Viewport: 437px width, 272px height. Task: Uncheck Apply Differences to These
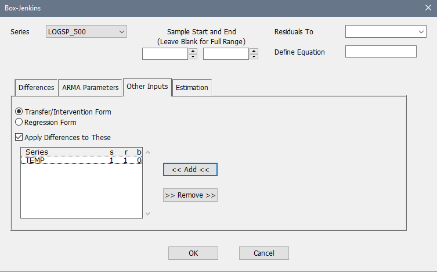(x=19, y=138)
